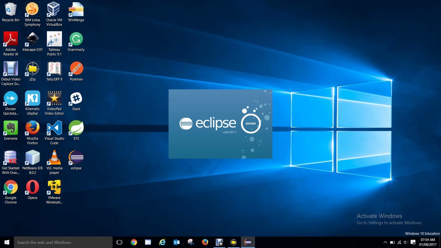This screenshot has height=248, width=441.
Task: Open Task View from the taskbar
Action: pyautogui.click(x=120, y=242)
